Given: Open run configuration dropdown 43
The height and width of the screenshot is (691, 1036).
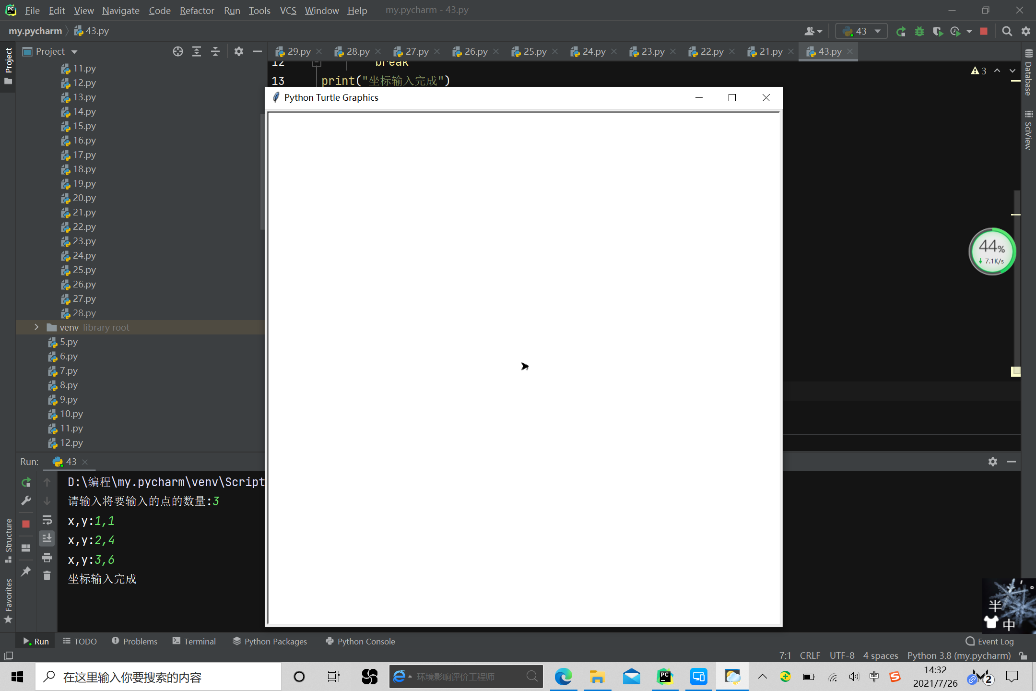Looking at the screenshot, I should pyautogui.click(x=861, y=31).
